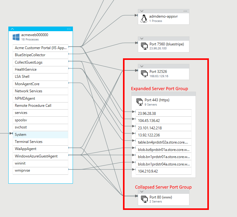Viewport: 237px width, 217px height.
Task: Click the 23.96.26.100 address label
Action: coord(158,48)
